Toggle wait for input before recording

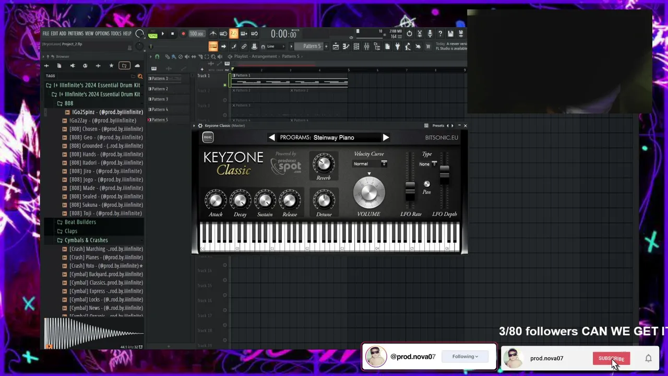coord(223,34)
